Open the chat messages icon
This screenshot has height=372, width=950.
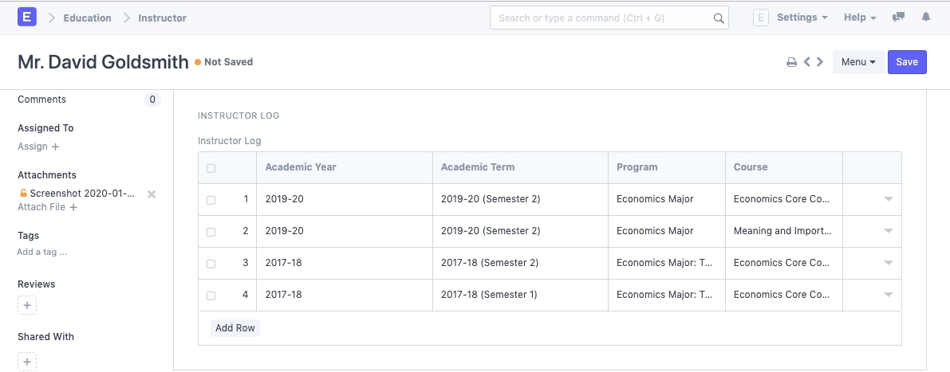tap(898, 18)
